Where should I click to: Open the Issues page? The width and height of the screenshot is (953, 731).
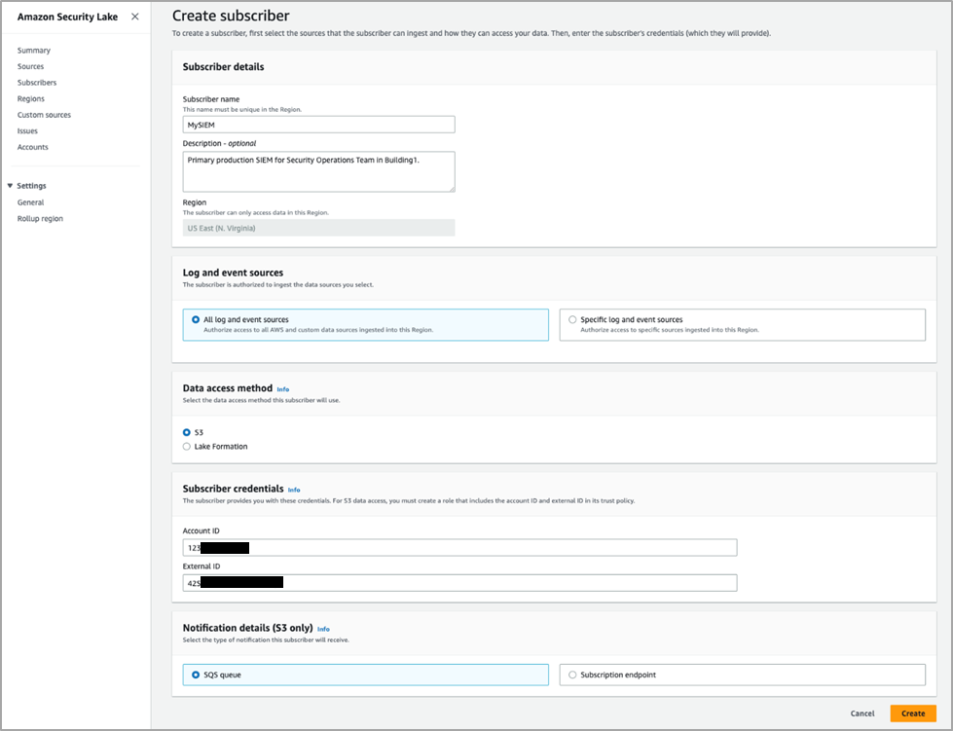[27, 130]
